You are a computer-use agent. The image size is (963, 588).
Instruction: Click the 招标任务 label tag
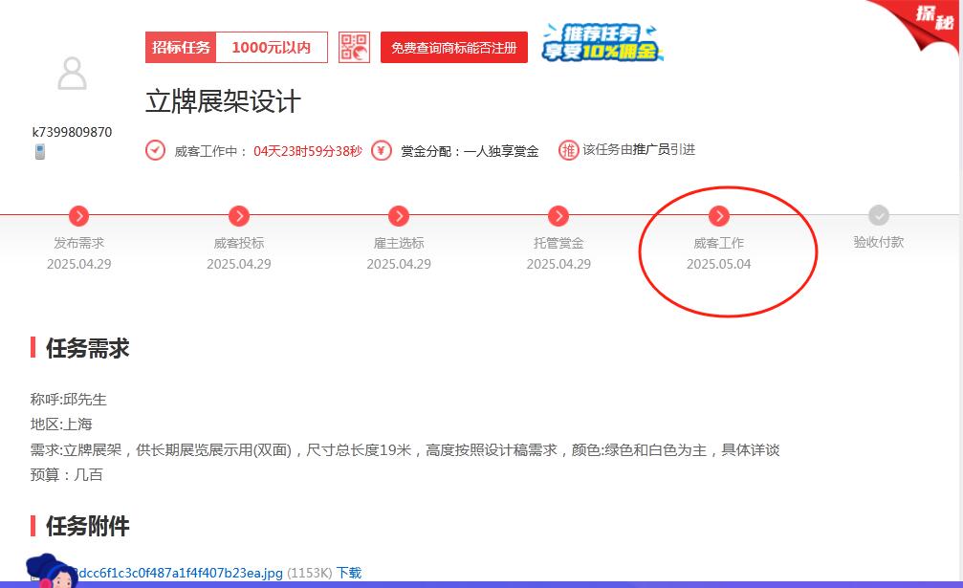181,48
